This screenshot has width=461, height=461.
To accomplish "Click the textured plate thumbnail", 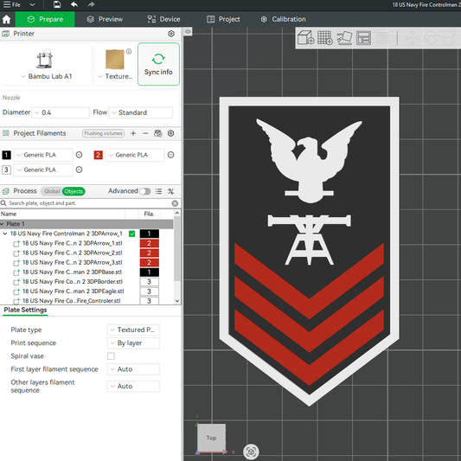I will pos(115,60).
